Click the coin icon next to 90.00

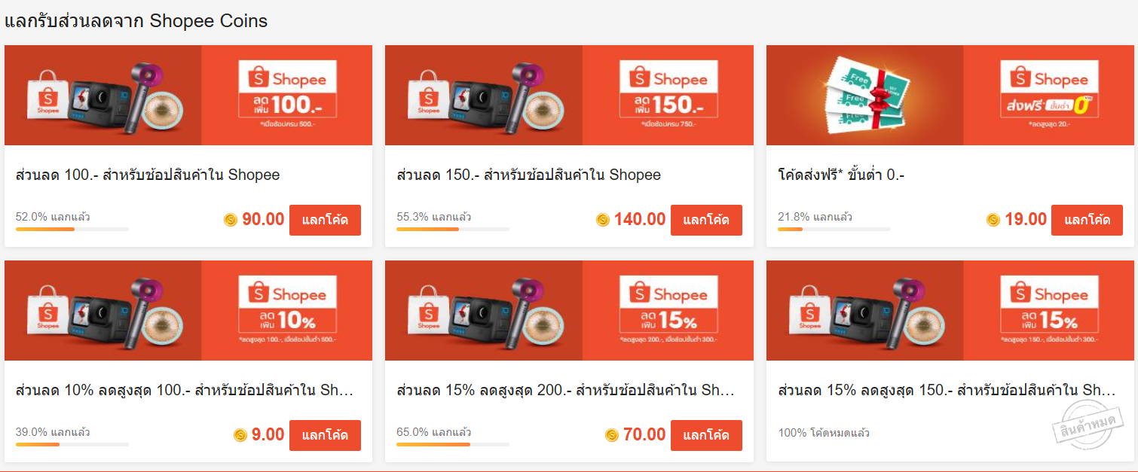coord(231,220)
